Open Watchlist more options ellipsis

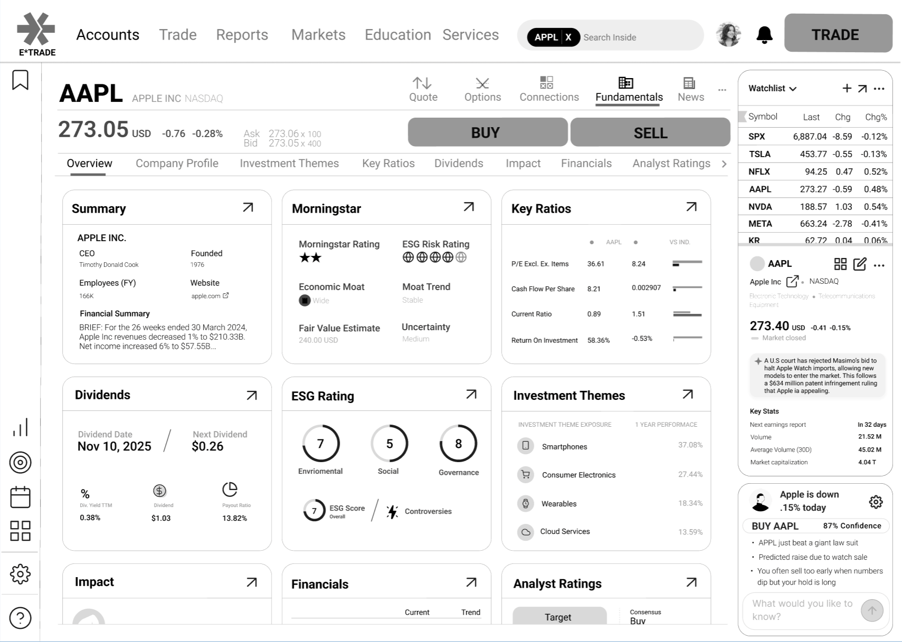879,89
